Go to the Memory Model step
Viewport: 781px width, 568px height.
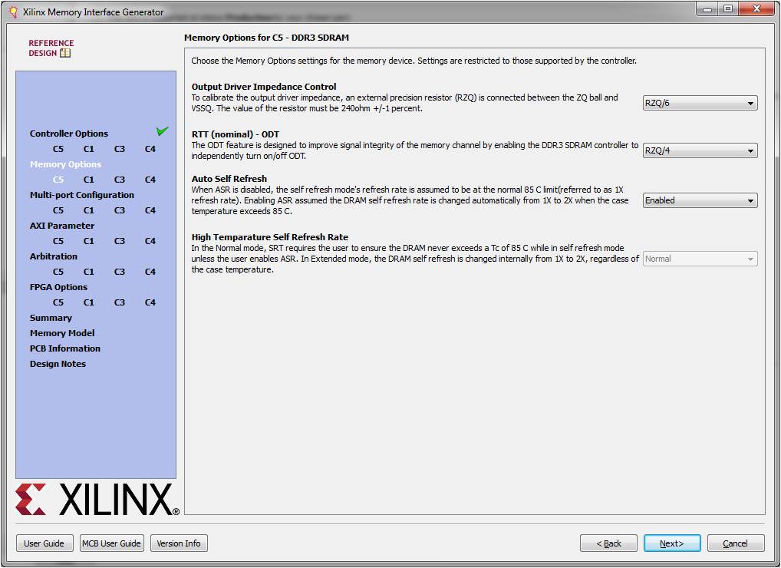click(x=62, y=333)
